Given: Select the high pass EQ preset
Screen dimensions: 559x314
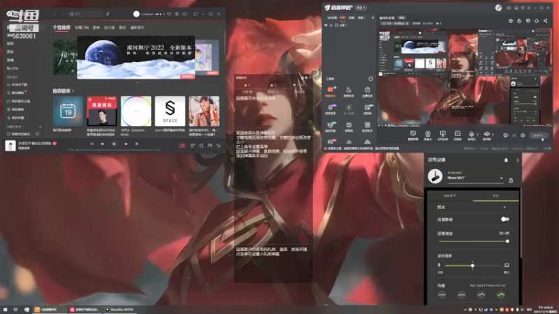Looking at the screenshot, I should coord(462,294).
